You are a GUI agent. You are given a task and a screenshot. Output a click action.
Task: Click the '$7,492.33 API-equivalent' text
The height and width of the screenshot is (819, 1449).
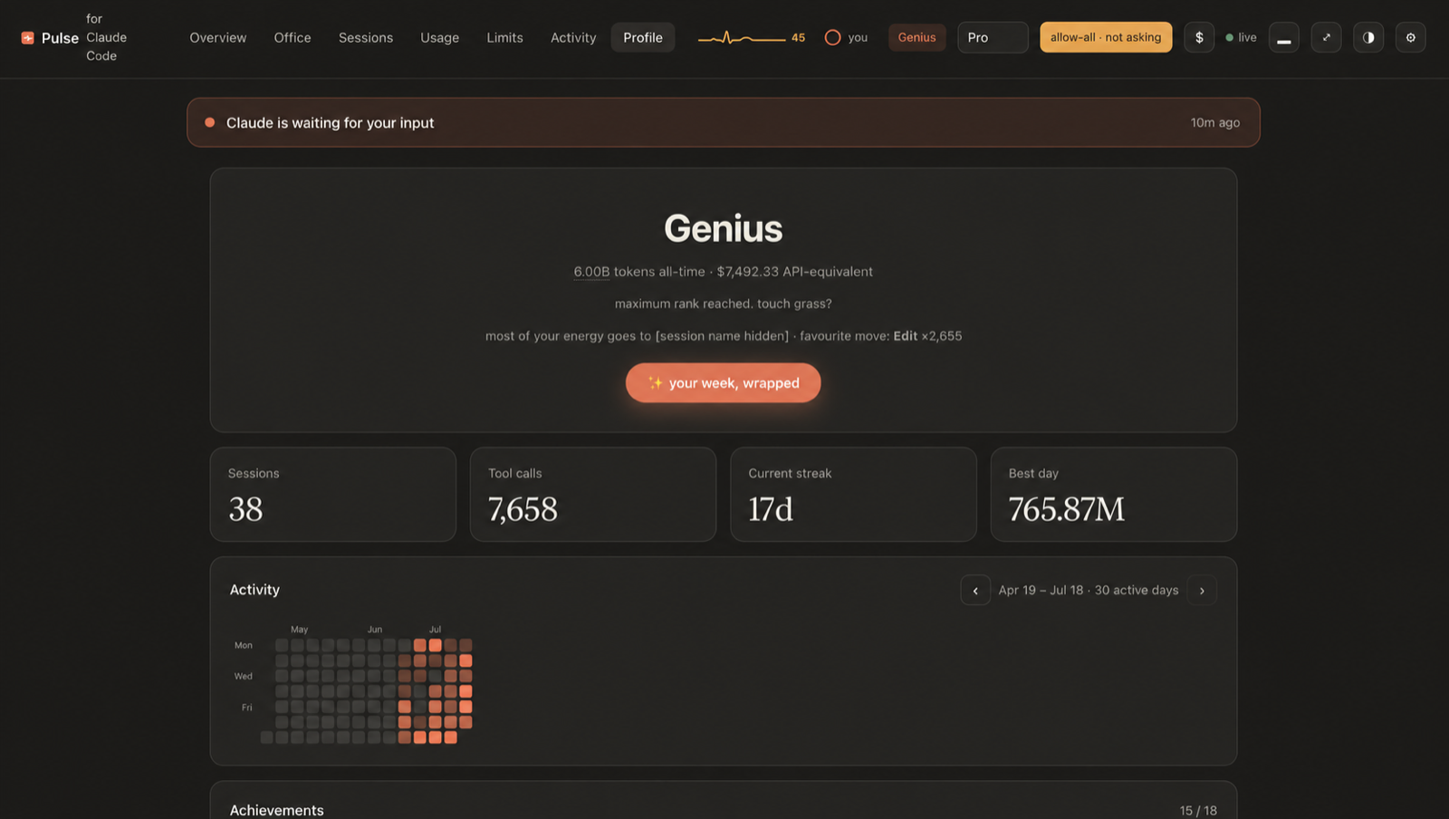coord(795,272)
